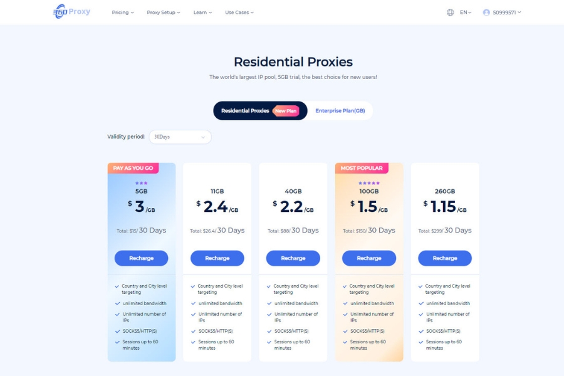Open the Learn menu

coord(202,13)
